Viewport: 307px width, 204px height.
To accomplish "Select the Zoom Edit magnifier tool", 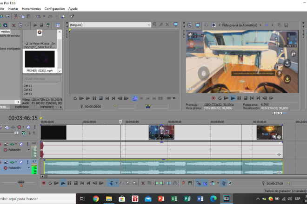I will pyautogui.click(x=134, y=183).
